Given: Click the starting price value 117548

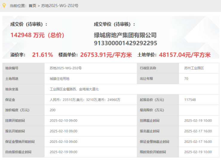Looking at the screenshot, I should [x=190, y=100].
